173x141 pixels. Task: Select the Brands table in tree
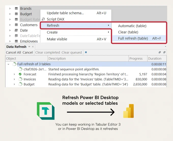[x=26, y=8]
